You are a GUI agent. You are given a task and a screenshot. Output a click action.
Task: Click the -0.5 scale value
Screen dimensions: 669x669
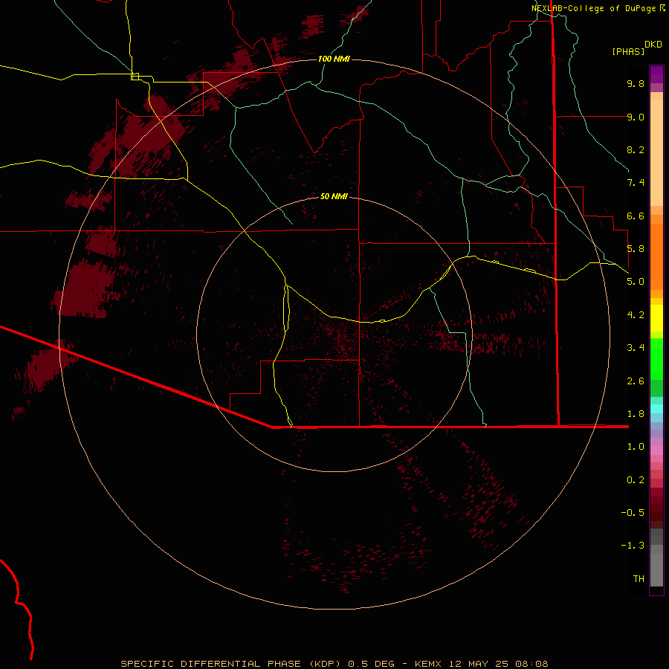click(x=633, y=513)
